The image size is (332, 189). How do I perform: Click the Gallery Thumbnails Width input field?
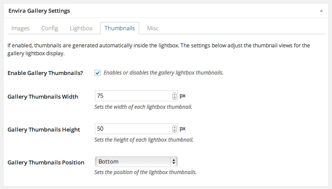pyautogui.click(x=136, y=96)
